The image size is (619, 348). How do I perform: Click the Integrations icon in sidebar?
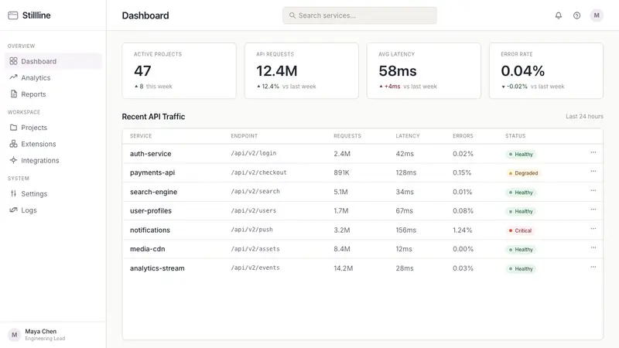tap(13, 160)
